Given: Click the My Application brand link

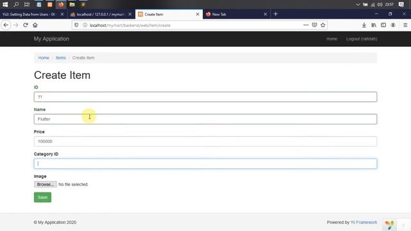Looking at the screenshot, I should tap(51, 38).
